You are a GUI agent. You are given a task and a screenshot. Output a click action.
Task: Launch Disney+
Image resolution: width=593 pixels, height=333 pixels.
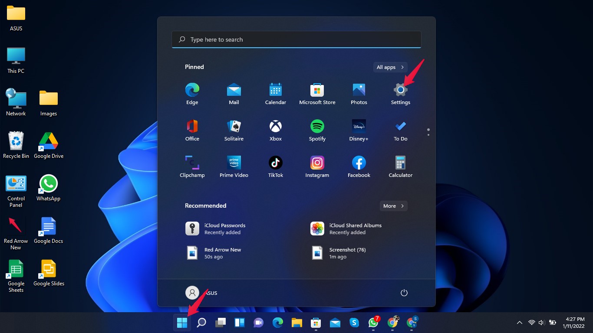[359, 129]
